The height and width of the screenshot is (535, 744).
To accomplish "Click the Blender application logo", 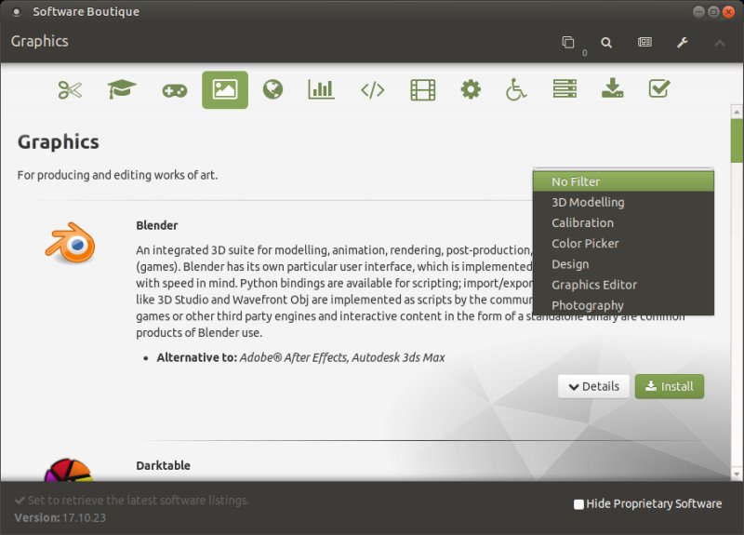I will (x=71, y=243).
